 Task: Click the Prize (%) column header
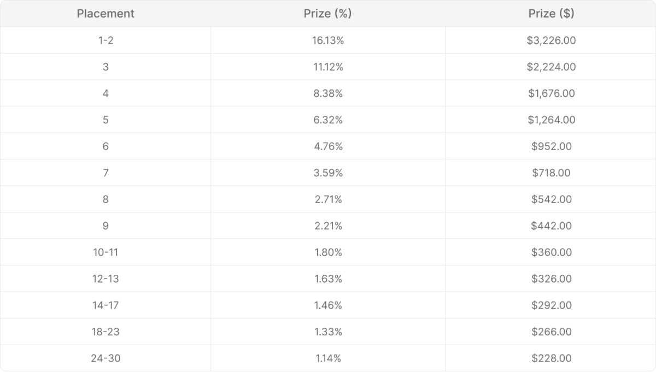point(328,14)
